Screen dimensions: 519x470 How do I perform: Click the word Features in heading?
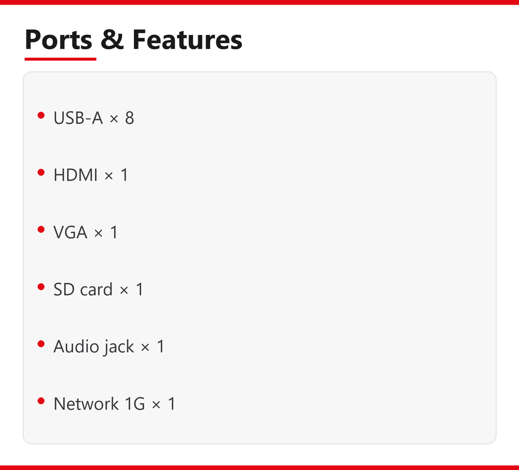pyautogui.click(x=187, y=40)
